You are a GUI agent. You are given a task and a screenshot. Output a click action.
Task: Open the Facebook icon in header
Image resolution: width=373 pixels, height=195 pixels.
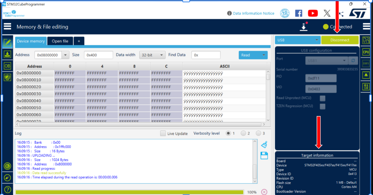click(298, 13)
